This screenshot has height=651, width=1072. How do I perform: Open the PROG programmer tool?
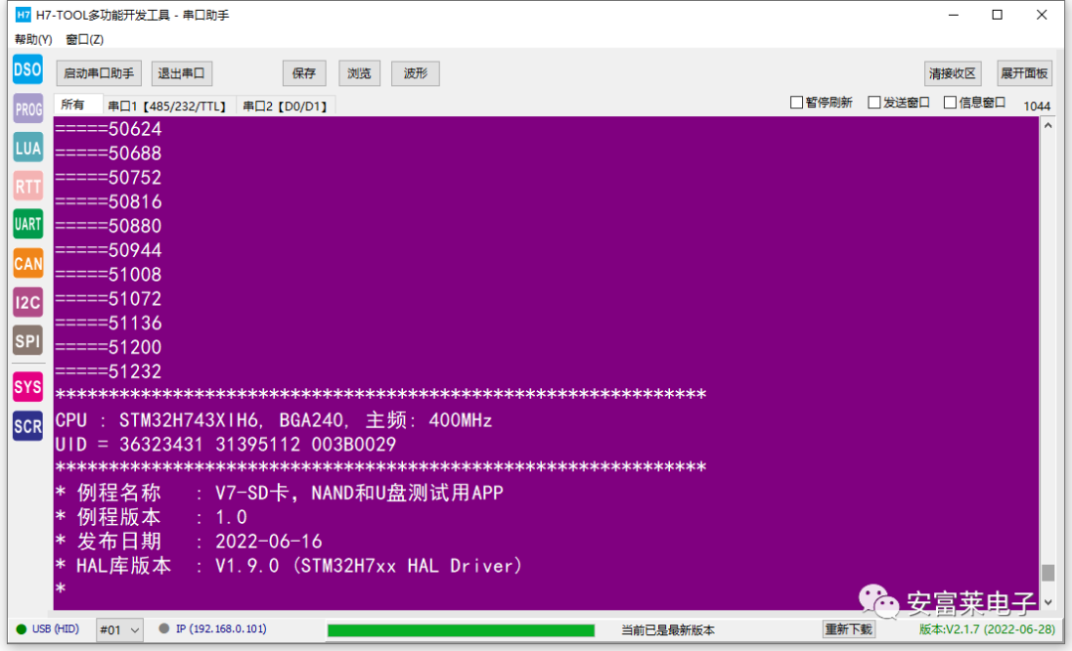click(x=28, y=109)
